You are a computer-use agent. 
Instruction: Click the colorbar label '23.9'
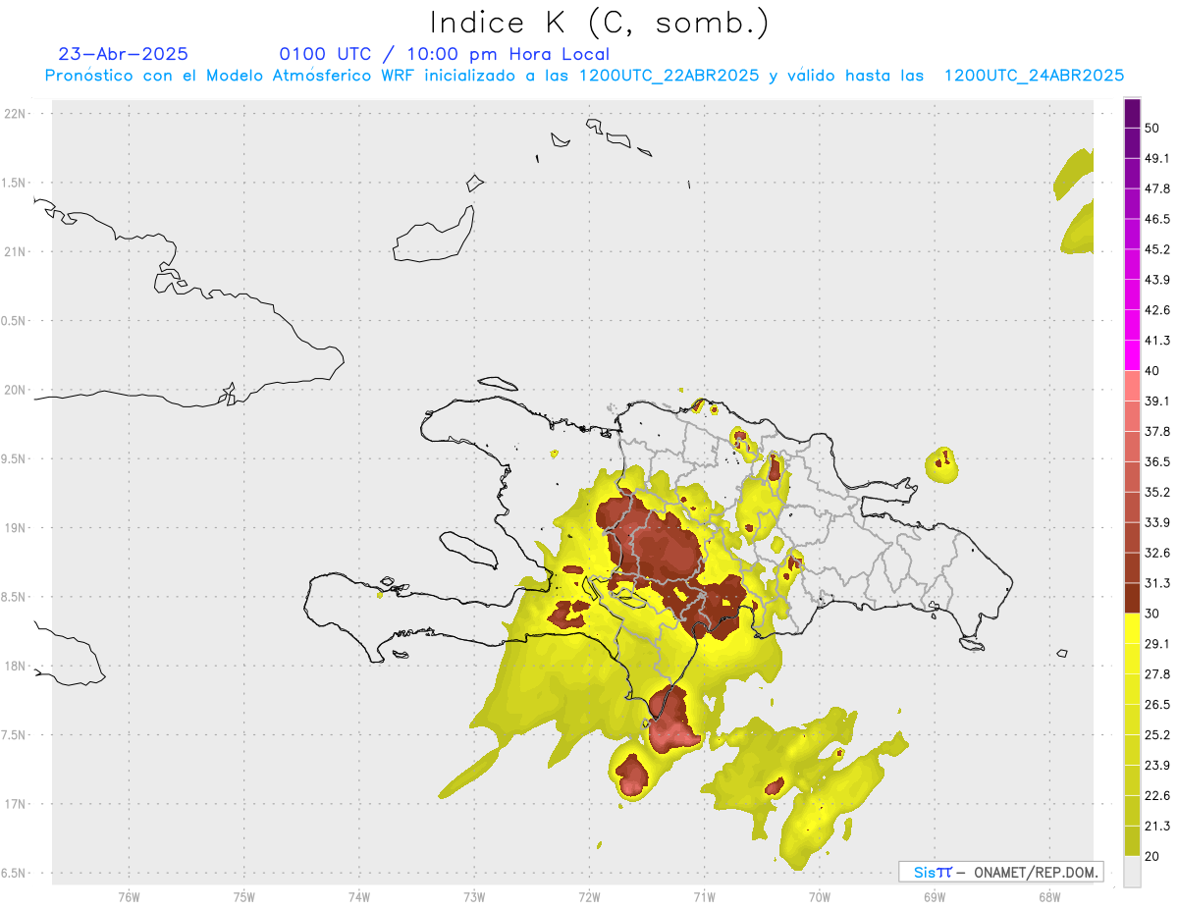point(1157,765)
